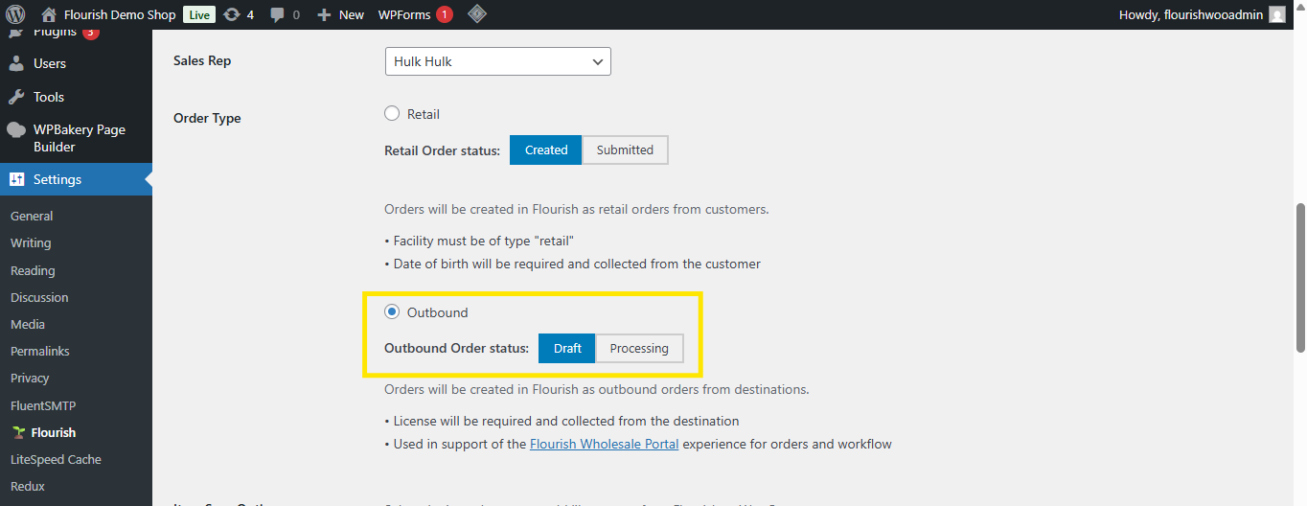The width and height of the screenshot is (1307, 506).
Task: Click the WordPress logo icon
Action: coord(14,14)
